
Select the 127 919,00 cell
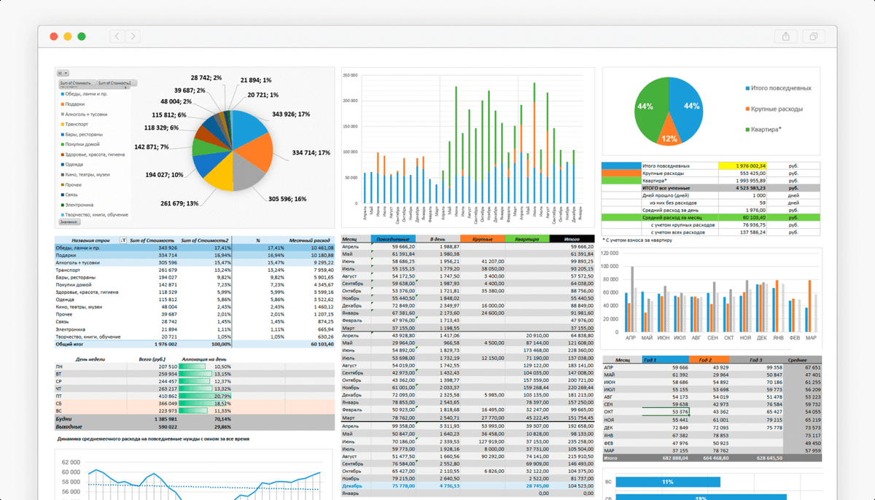(490, 442)
